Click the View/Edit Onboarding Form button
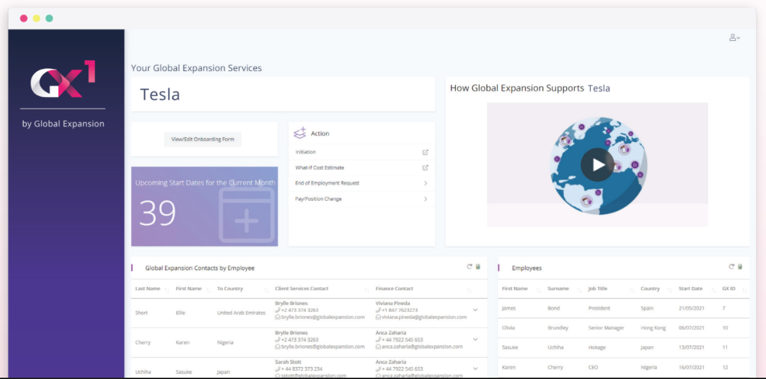 tap(203, 139)
